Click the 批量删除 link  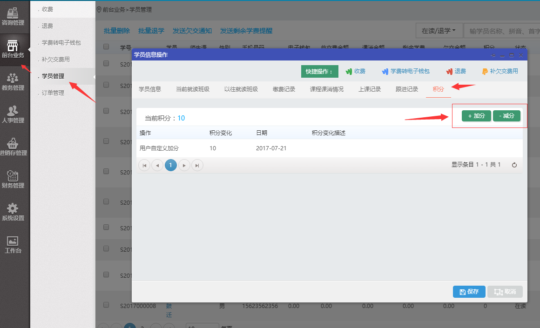tap(117, 31)
